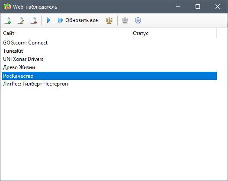Add a new site to watch
The width and height of the screenshot is (228, 181).
[x=7, y=20]
